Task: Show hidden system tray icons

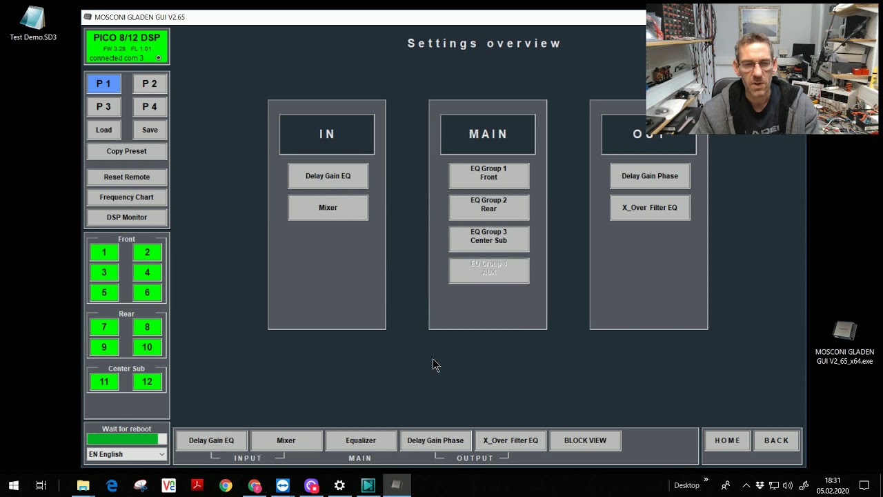Action: tap(746, 485)
